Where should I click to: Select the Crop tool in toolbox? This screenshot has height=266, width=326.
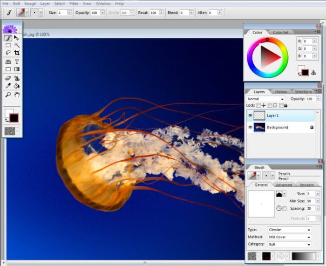coord(17,53)
